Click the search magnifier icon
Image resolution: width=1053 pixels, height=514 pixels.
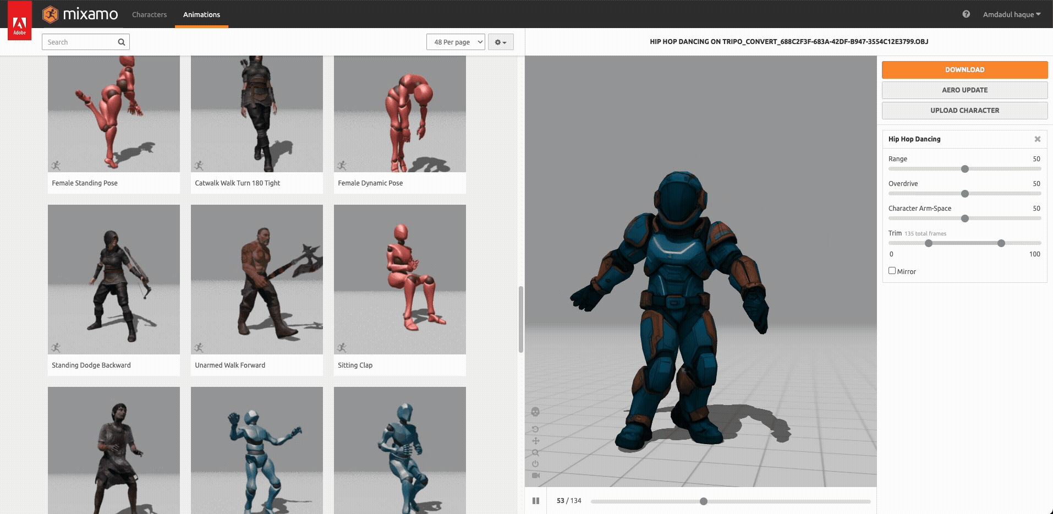point(122,42)
